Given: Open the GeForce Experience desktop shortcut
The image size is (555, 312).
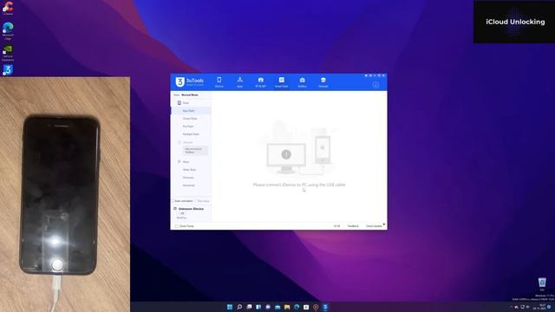Looking at the screenshot, I should click(x=8, y=53).
